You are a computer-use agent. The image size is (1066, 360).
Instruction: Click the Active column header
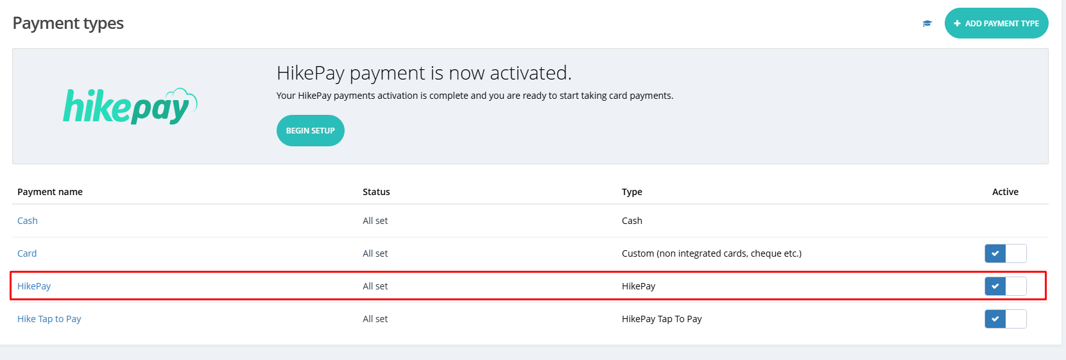(x=1005, y=192)
